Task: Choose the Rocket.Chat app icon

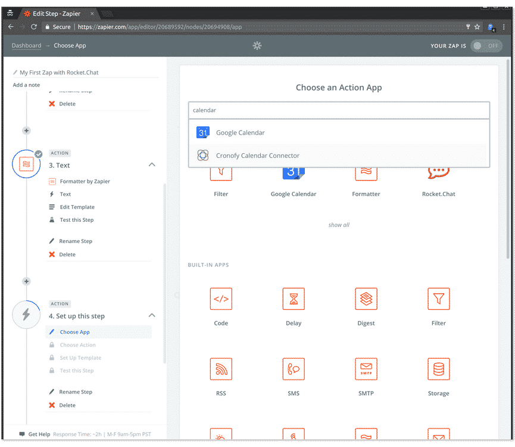Action: pos(438,173)
